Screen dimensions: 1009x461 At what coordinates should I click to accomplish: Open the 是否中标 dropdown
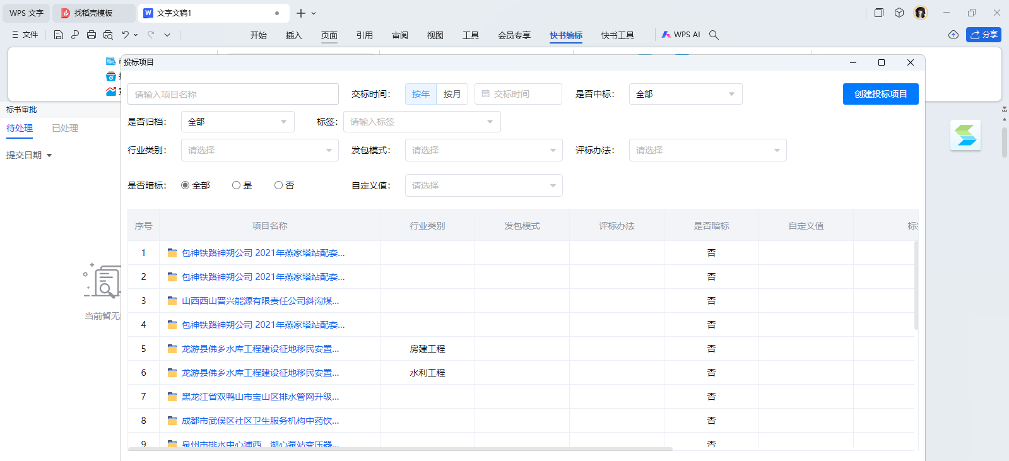[685, 94]
